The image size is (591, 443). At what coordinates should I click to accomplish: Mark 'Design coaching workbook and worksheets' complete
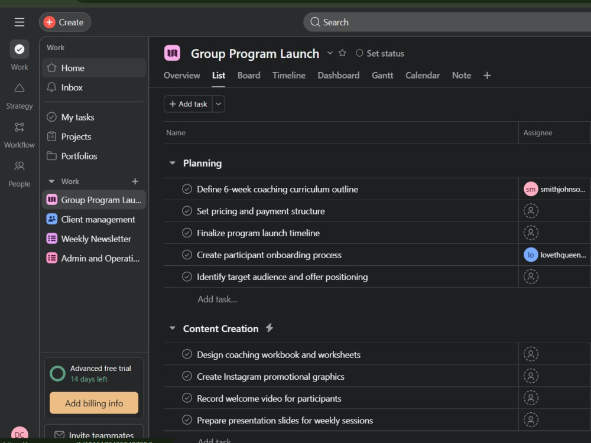pos(187,354)
